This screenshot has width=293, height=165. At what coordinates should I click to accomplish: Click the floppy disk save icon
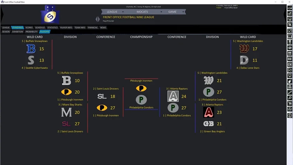pos(290,19)
